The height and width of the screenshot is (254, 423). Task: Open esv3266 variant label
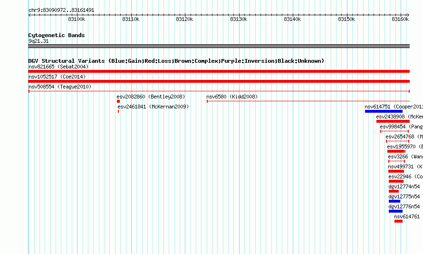(405, 156)
